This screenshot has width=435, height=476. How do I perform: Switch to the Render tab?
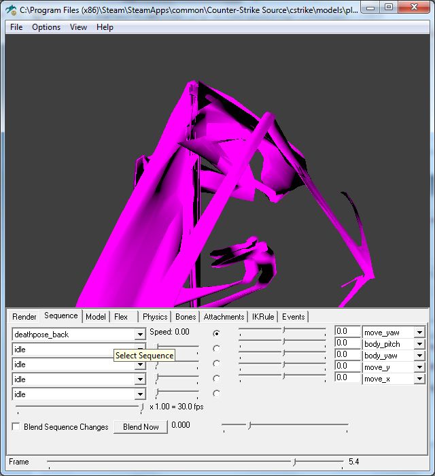tap(24, 317)
